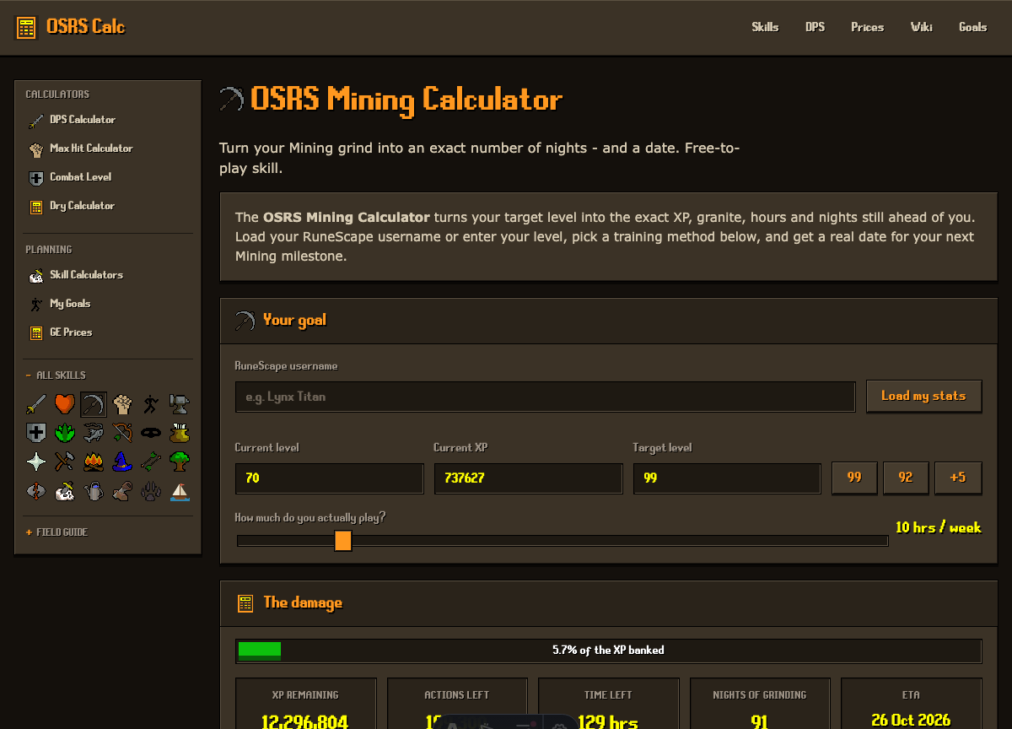Open DPS Calculator from the sidebar

pyautogui.click(x=108, y=120)
